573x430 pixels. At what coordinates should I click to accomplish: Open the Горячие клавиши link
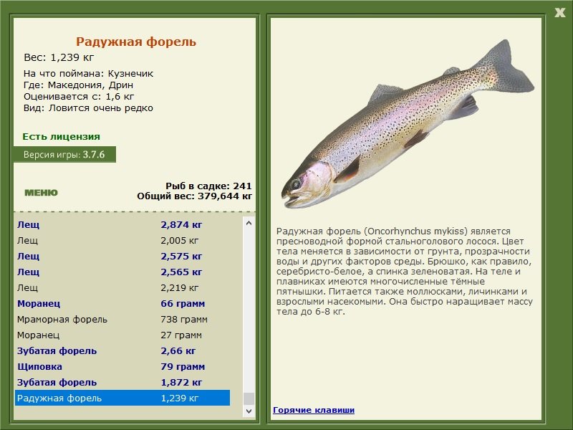pyautogui.click(x=314, y=410)
